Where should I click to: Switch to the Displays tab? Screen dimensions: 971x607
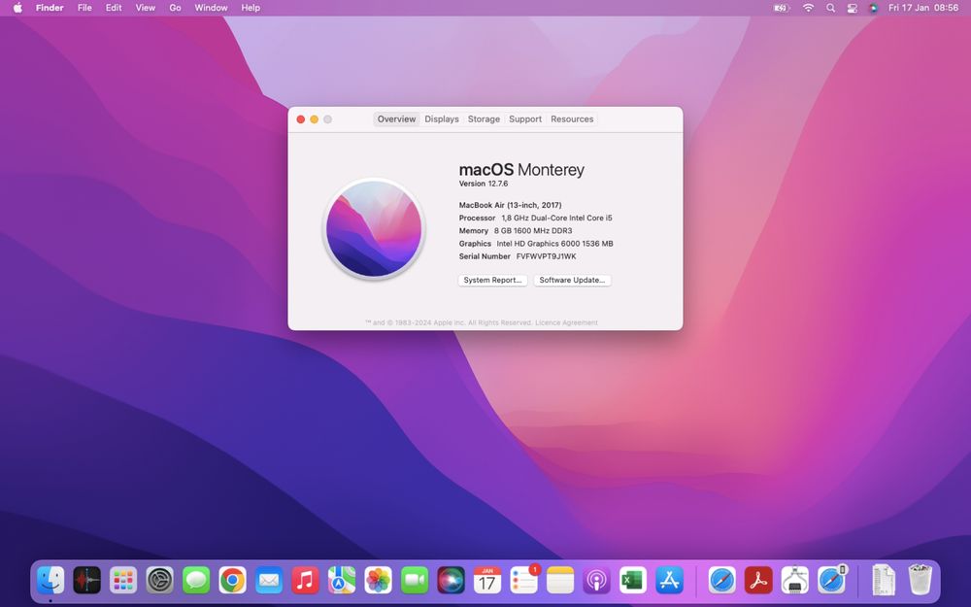click(x=442, y=118)
